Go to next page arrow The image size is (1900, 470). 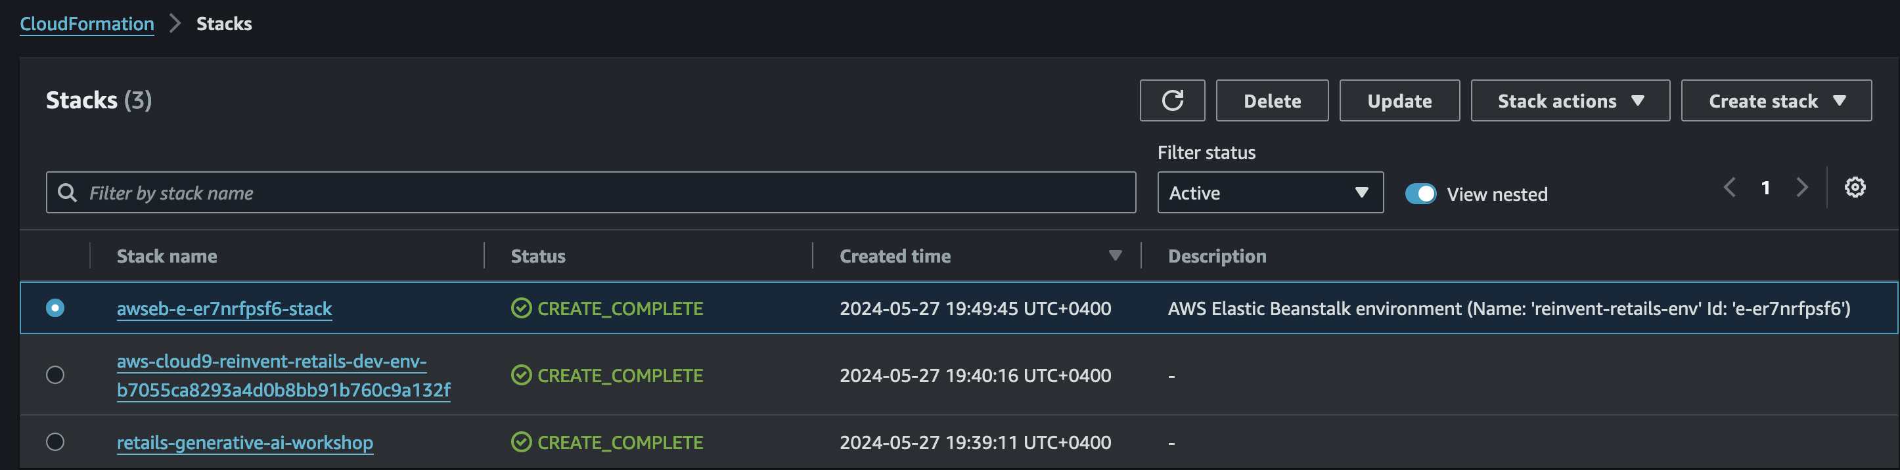point(1802,187)
